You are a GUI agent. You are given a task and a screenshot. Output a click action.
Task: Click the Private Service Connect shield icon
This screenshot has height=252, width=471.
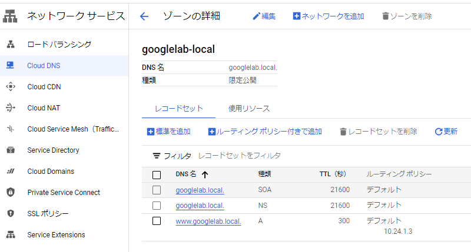click(x=10, y=193)
